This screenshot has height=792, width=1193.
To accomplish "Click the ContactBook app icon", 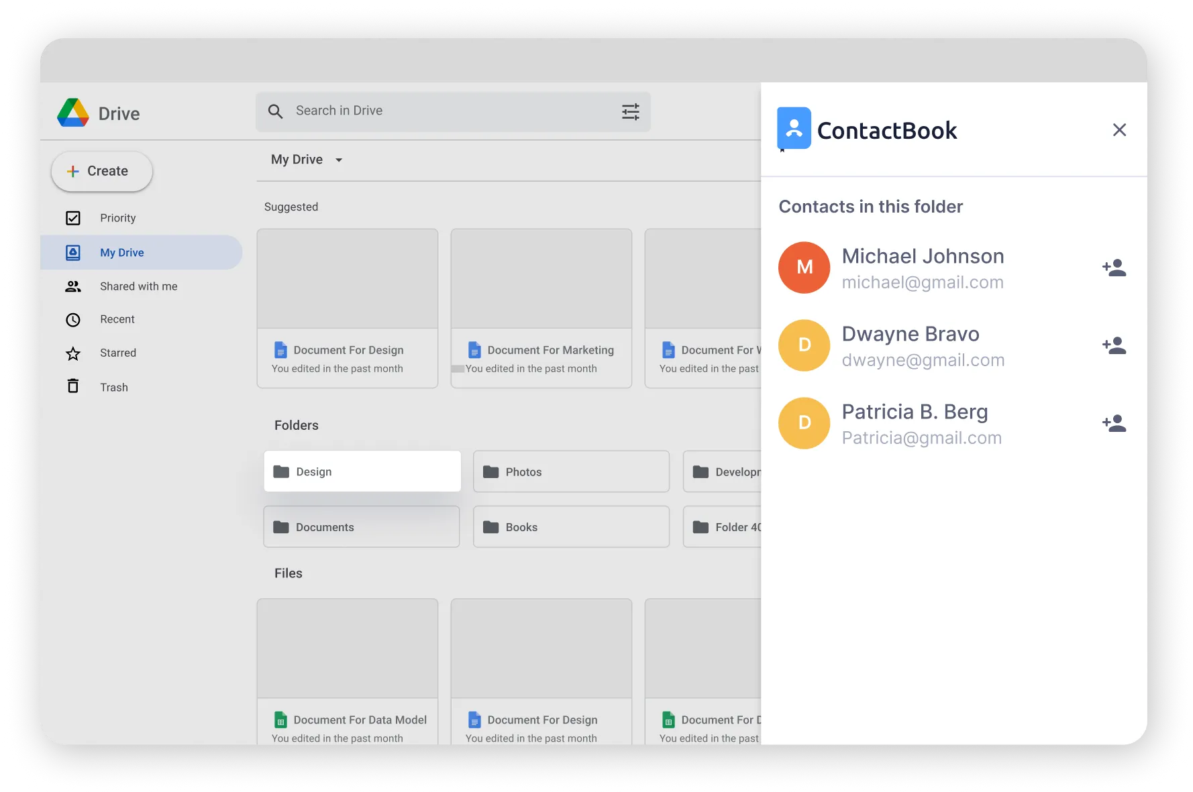I will [x=793, y=128].
